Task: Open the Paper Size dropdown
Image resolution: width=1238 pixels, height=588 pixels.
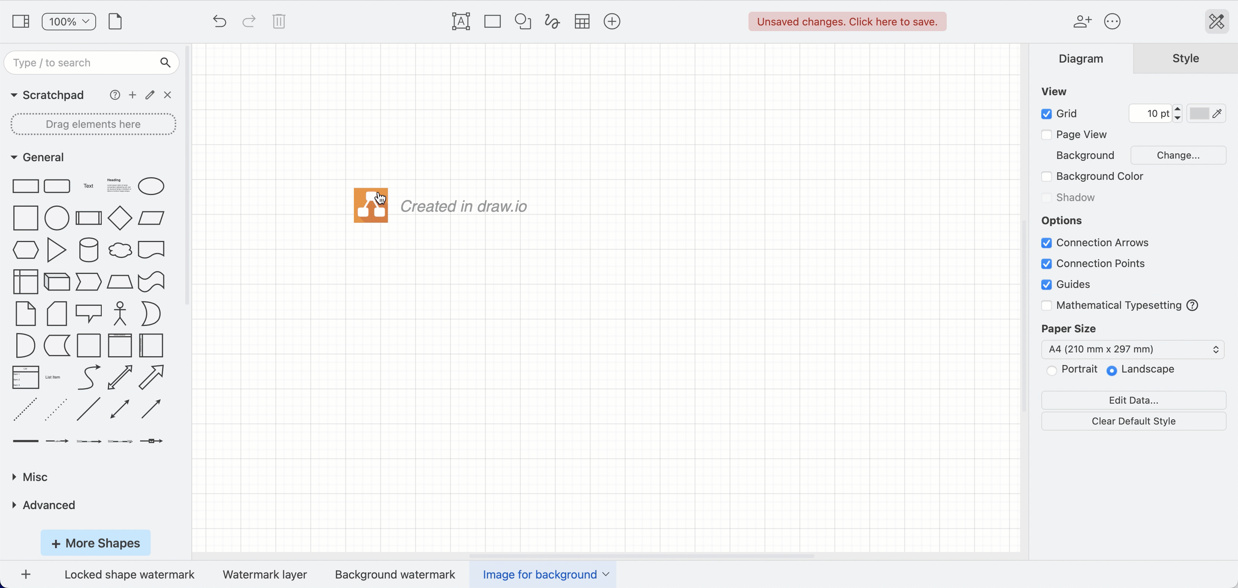Action: click(x=1133, y=349)
